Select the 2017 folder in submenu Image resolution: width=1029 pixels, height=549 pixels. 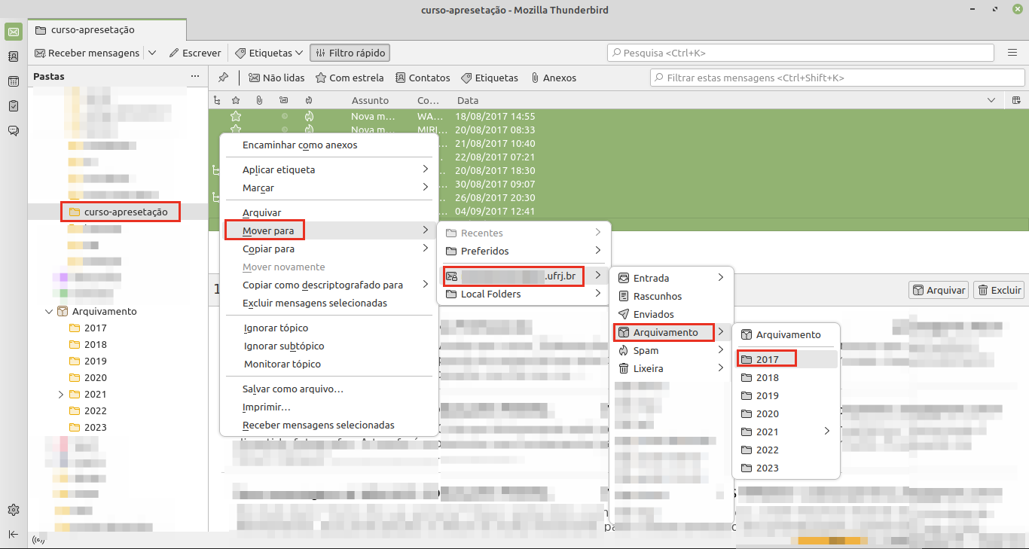[786, 359]
